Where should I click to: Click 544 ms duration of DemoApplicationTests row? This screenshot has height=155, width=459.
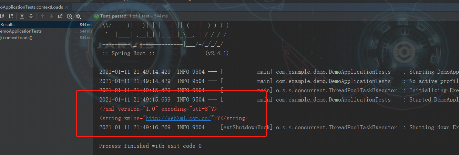86,31
